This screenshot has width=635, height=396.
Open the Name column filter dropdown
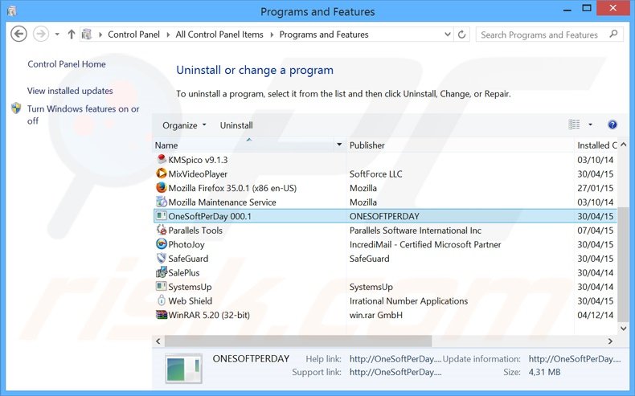pos(339,145)
